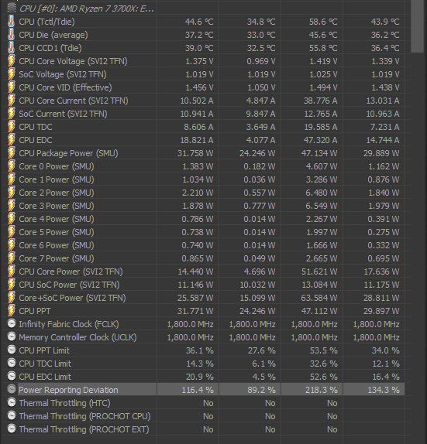
Task: Click the 12.1 % average TDC Limit value
Action: tap(386, 364)
